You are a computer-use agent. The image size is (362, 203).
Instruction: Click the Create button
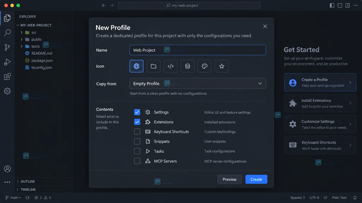[x=256, y=179]
